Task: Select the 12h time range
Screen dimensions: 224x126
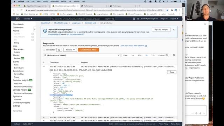Action: coord(153,55)
